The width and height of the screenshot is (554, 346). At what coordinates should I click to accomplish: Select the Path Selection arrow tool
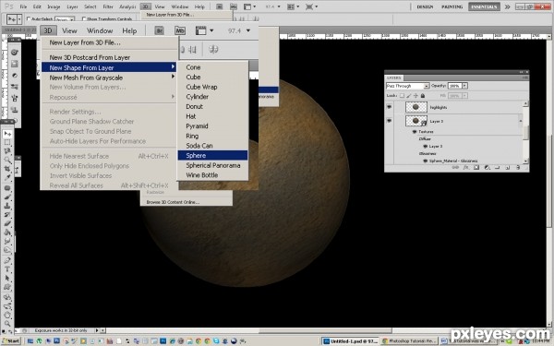(7, 279)
